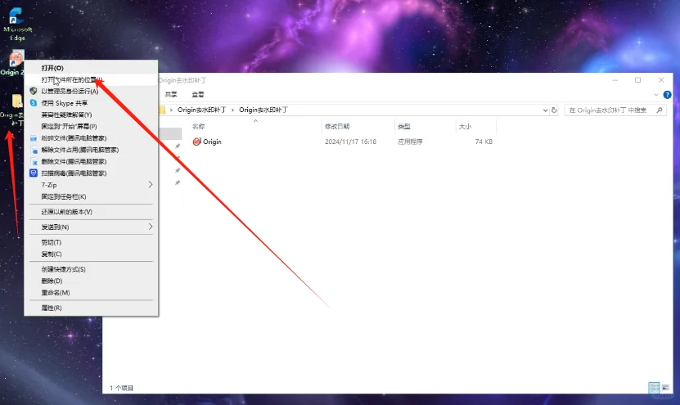Screen dimensions: 680x405
Task: Select the 74 KB size cell
Action: tap(484, 142)
